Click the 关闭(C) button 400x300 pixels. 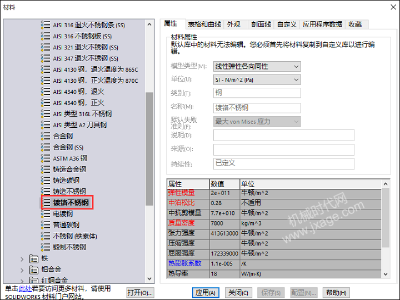click(238, 292)
